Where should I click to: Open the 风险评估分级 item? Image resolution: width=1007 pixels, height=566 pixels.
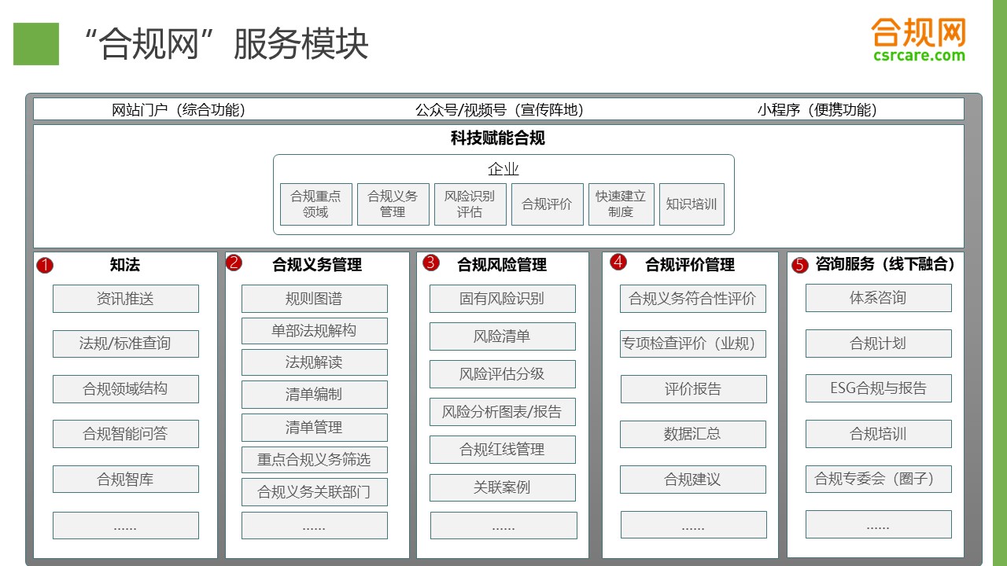tap(503, 374)
